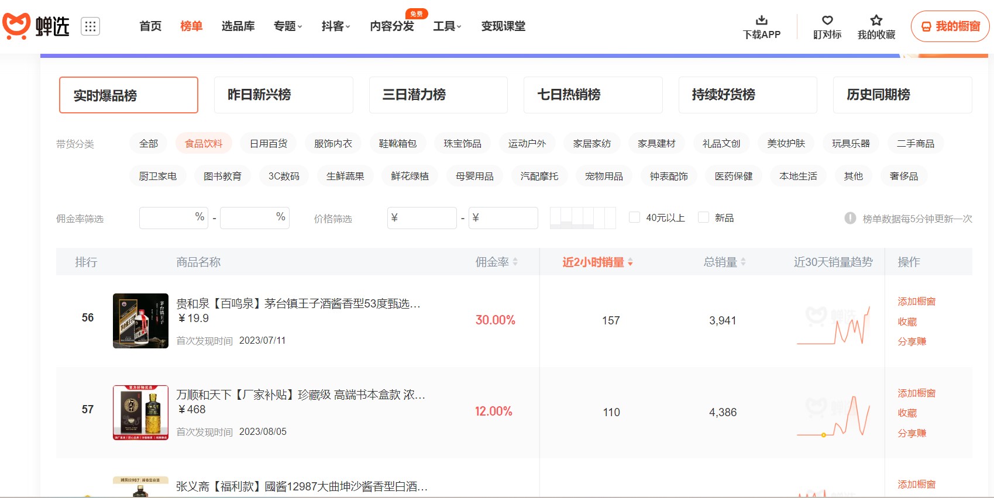Switch to 昨日新兴榜 tab
The image size is (994, 498).
283,95
